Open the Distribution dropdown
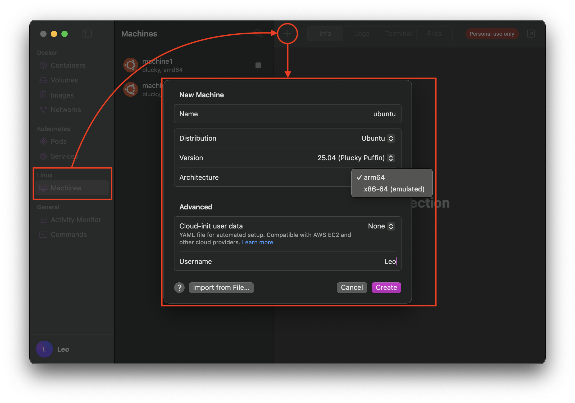The image size is (575, 403). [390, 138]
